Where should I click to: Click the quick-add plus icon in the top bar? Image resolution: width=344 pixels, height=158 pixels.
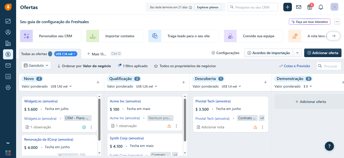coord(287,7)
